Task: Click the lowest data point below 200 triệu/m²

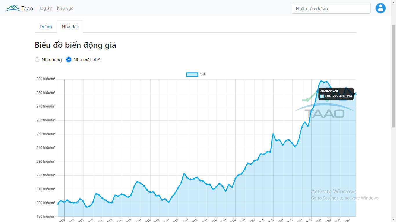Action: [x=86, y=207]
